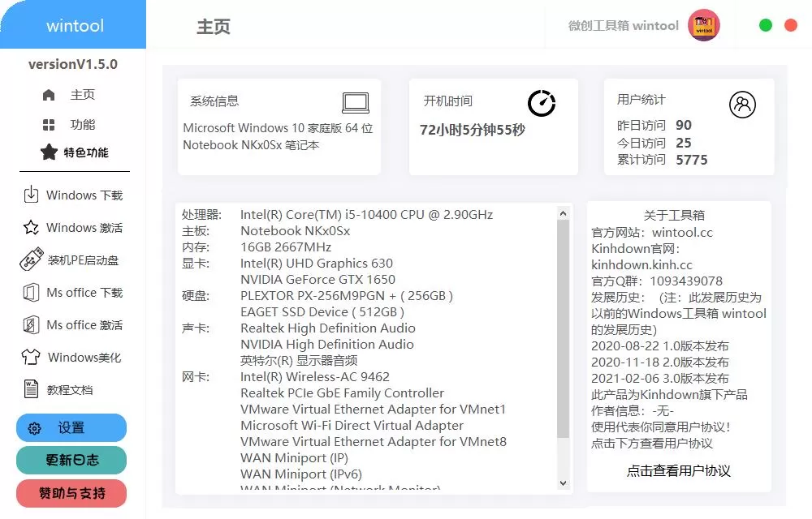Click the clock icon on the 开机时间 card
The width and height of the screenshot is (812, 519).
point(542,102)
